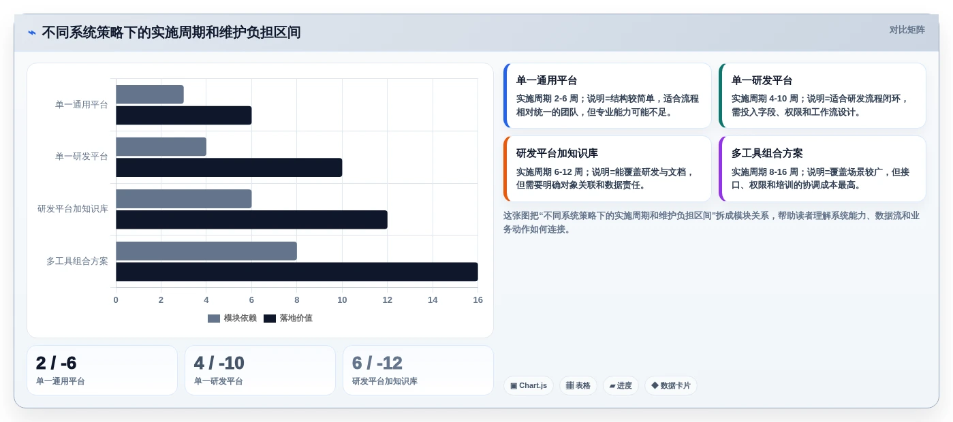The height and width of the screenshot is (422, 953).
Task: Click the 进度 tag chip
Action: tap(621, 385)
